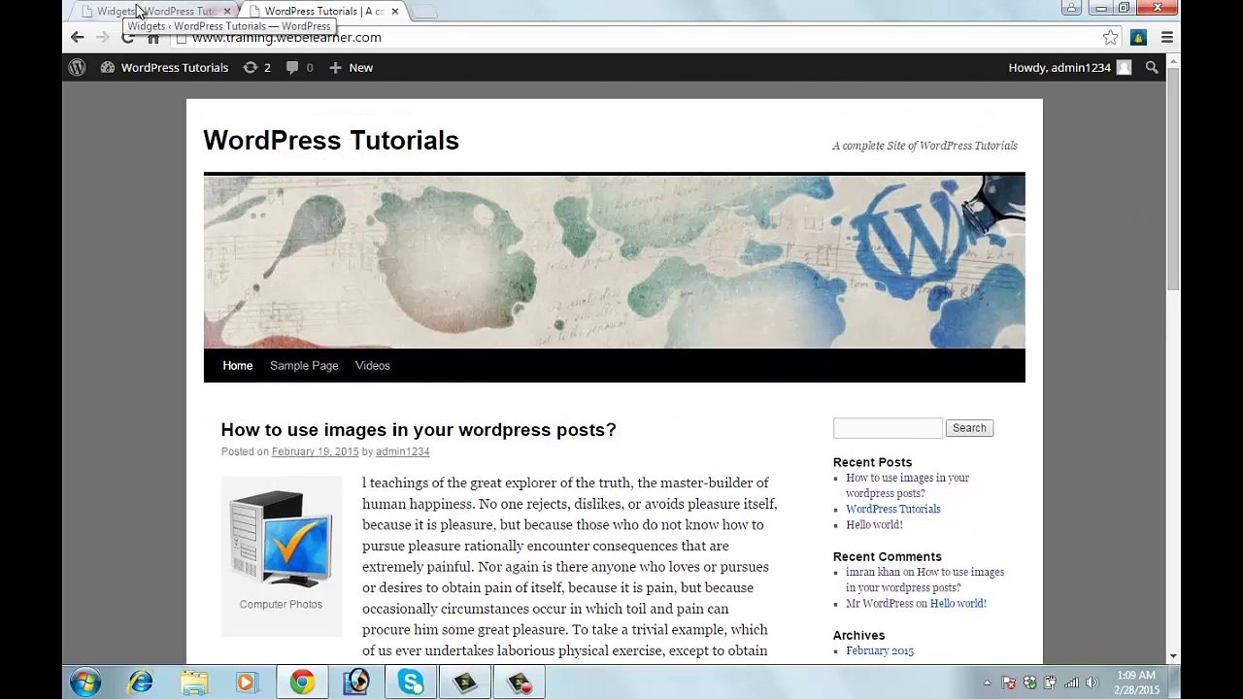Screen dimensions: 1243x699
Task: Open the Chrome hamburger menu
Action: pos(1167,37)
